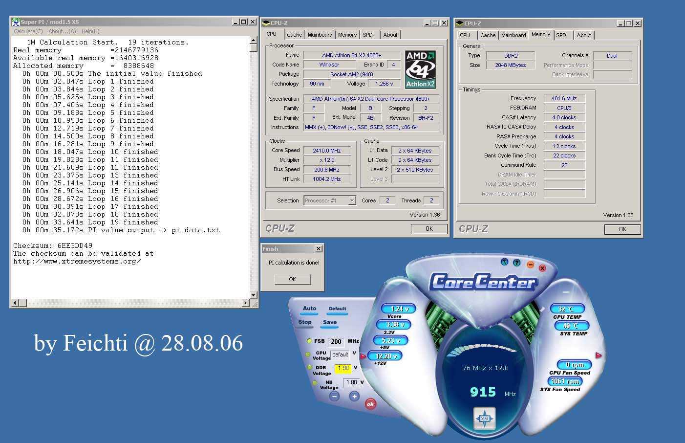Switch to Mainboard tab in CPU-Z timings window
Image resolution: width=685 pixels, height=443 pixels.
(514, 35)
